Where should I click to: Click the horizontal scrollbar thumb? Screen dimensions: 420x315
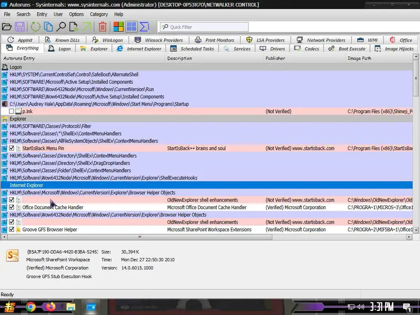140,237
